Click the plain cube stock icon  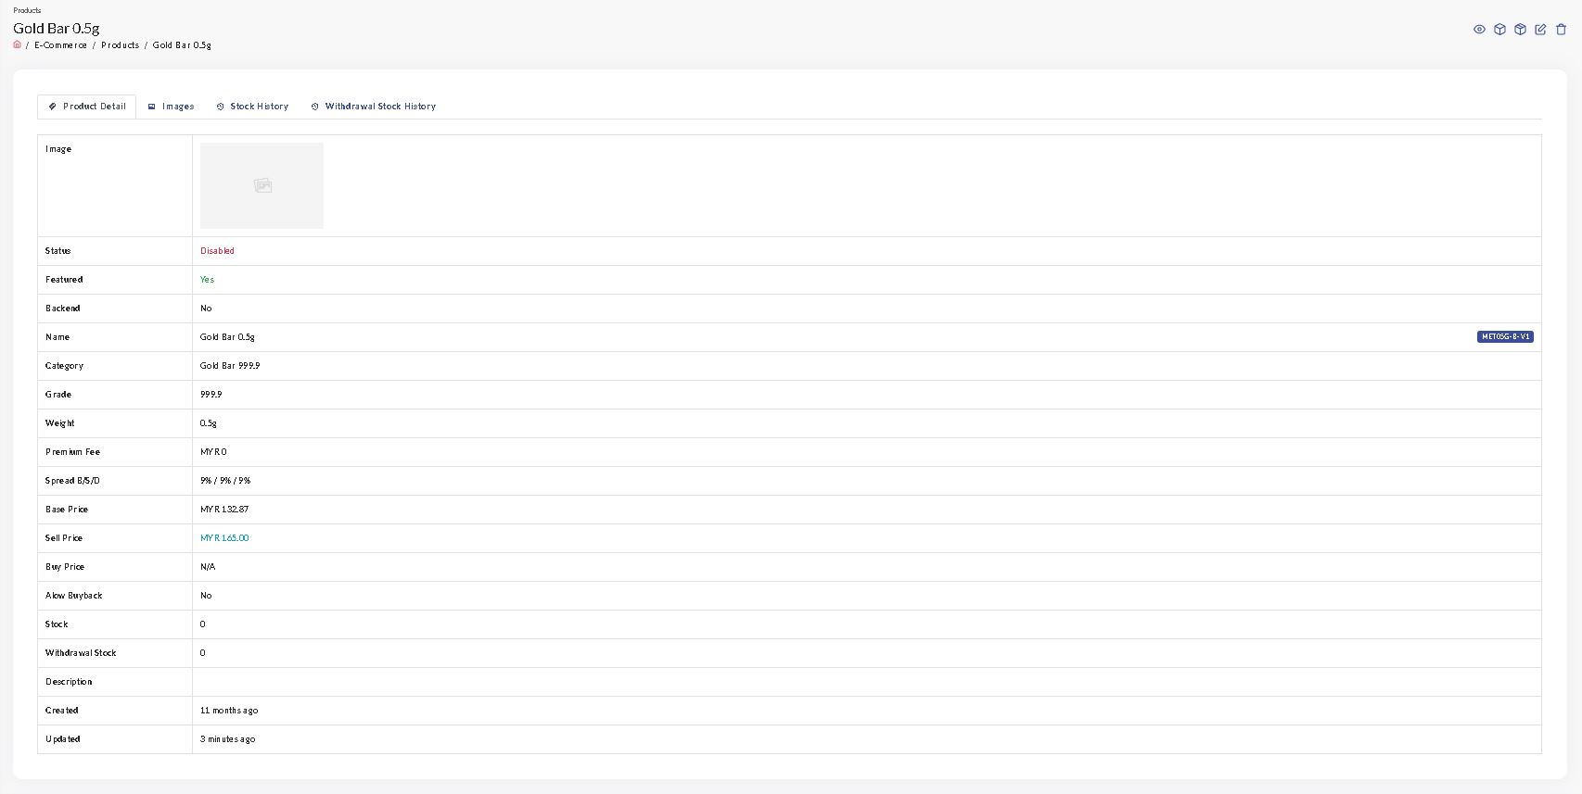(1499, 30)
